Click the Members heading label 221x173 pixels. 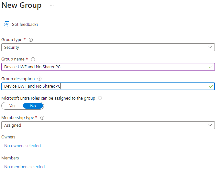[x=10, y=158]
